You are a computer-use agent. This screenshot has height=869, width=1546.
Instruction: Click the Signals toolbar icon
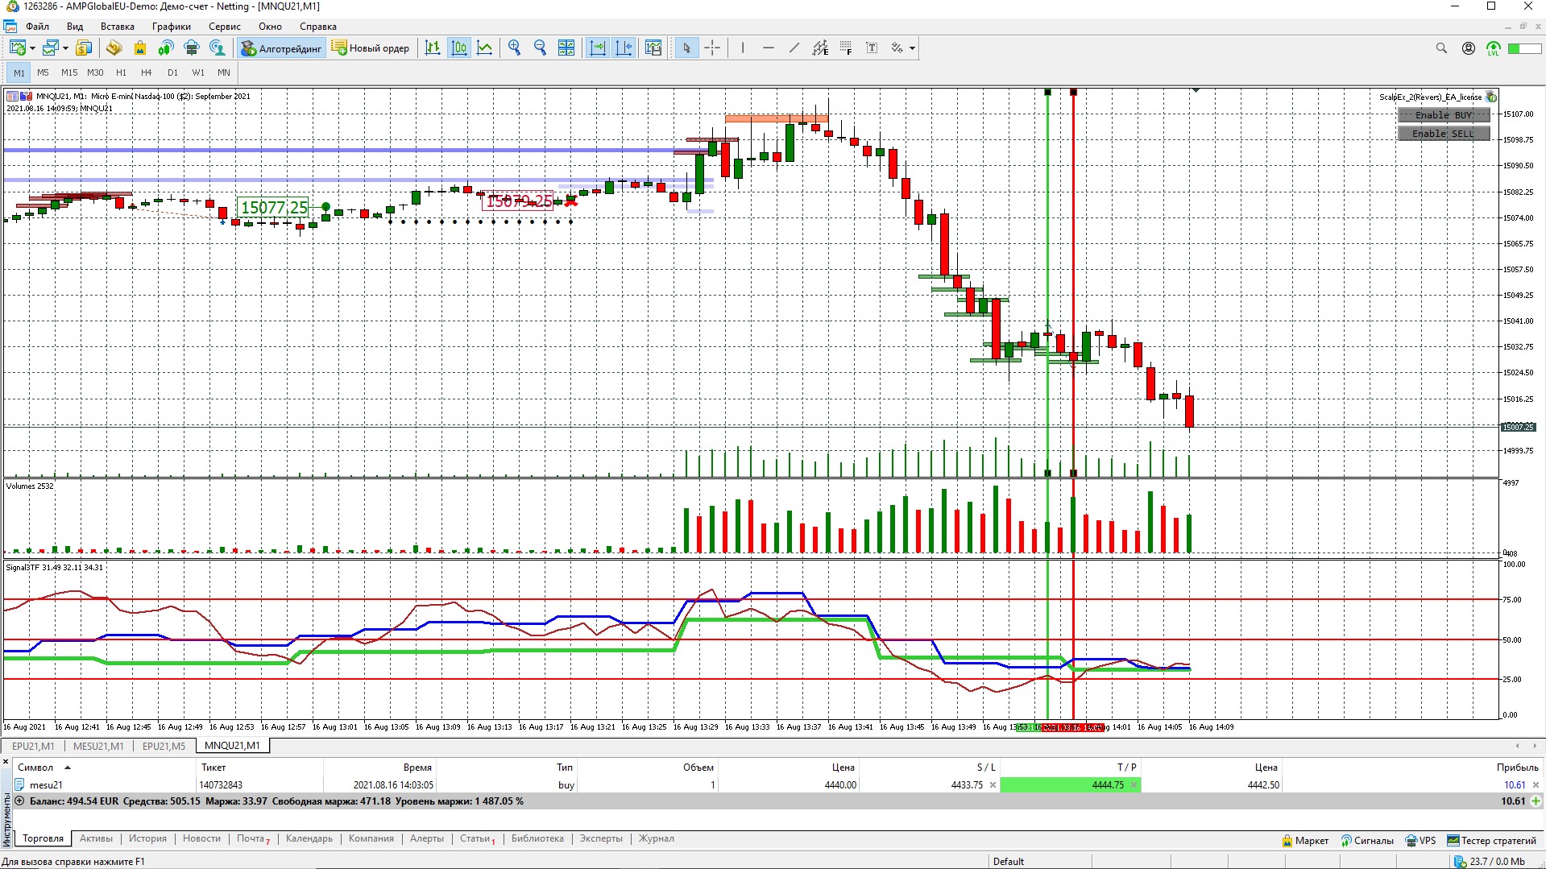tap(165, 48)
